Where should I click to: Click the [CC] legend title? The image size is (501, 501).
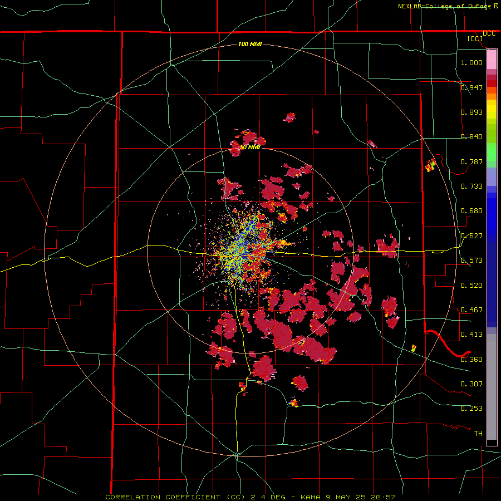coord(475,38)
